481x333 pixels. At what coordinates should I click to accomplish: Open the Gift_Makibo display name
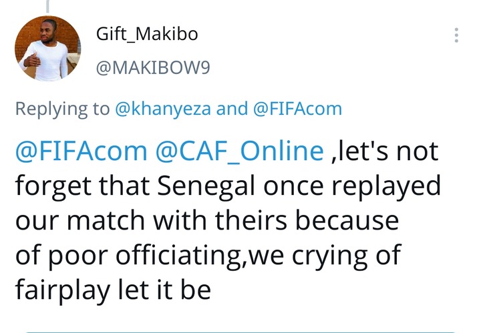[x=147, y=34]
